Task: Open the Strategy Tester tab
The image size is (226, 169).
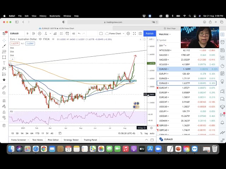Action: (71, 140)
